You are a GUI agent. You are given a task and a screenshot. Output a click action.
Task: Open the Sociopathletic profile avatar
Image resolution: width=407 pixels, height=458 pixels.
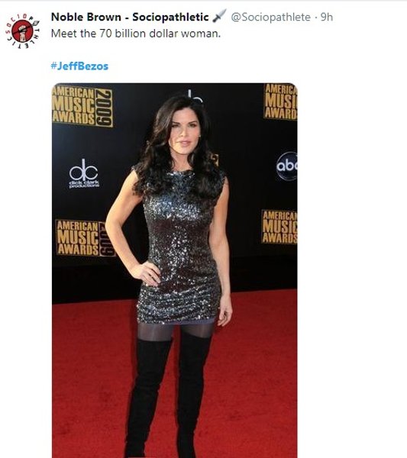coord(22,31)
